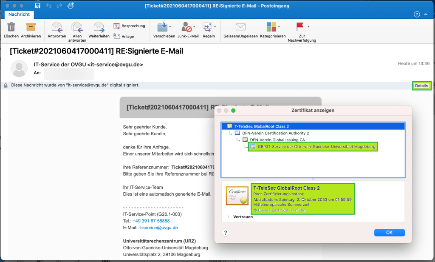Open the it-service@ovgu.de email link
The image size is (435, 262).
coord(158,228)
